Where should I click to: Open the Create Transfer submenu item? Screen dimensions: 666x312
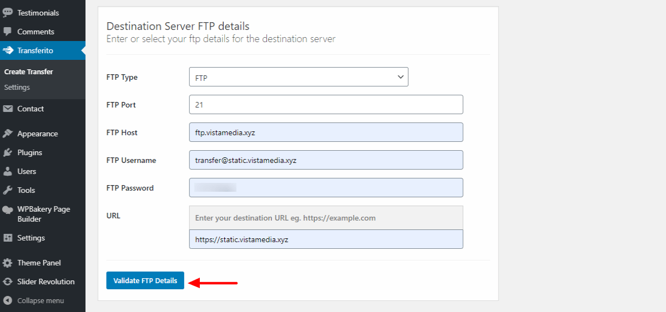[x=28, y=71]
